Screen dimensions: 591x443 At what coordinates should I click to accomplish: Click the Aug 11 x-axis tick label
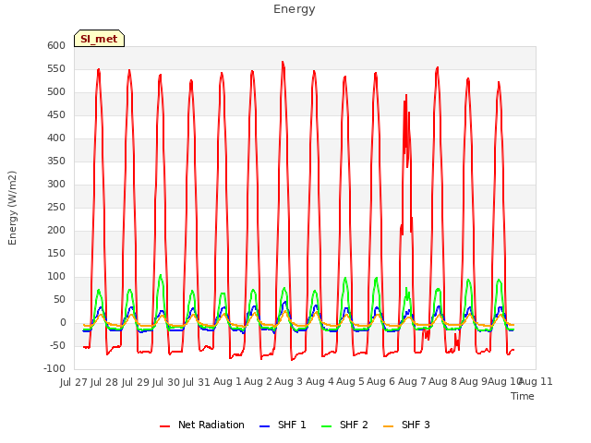[x=536, y=382]
